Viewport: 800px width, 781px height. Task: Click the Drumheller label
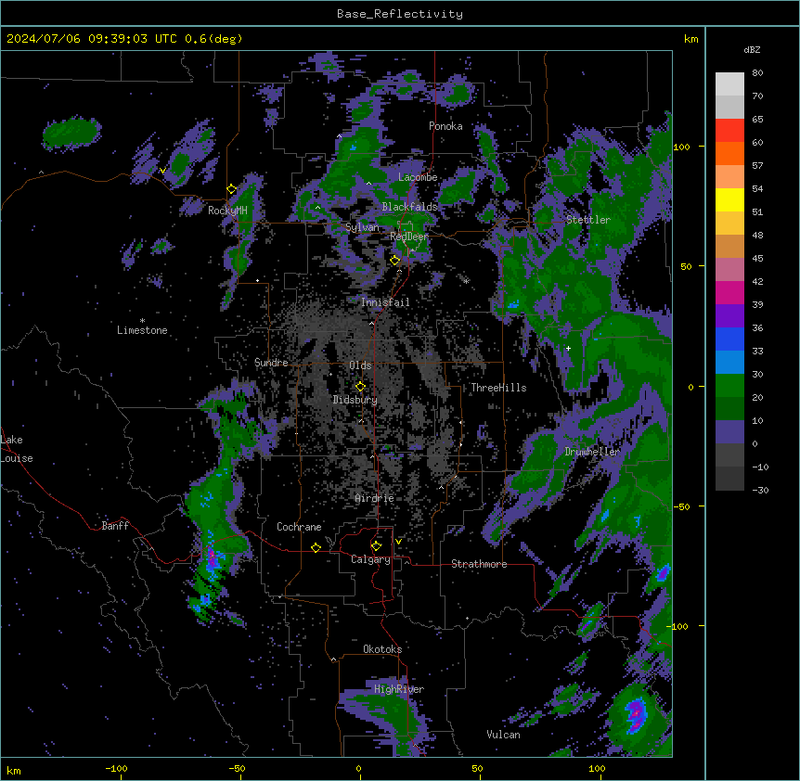click(x=592, y=452)
